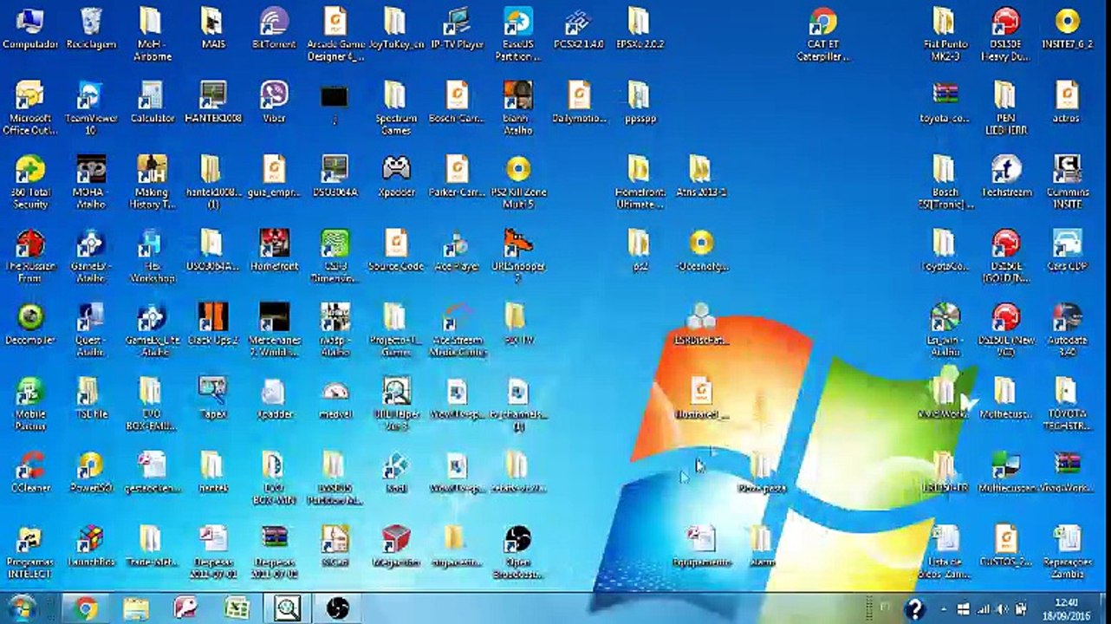Open Windows Explorer from the taskbar

click(136, 608)
